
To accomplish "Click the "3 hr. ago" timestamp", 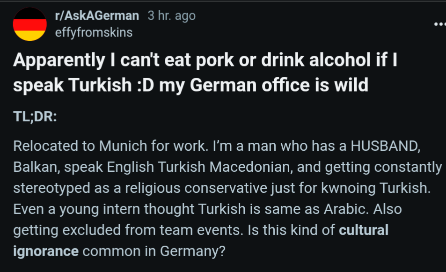I will [171, 15].
